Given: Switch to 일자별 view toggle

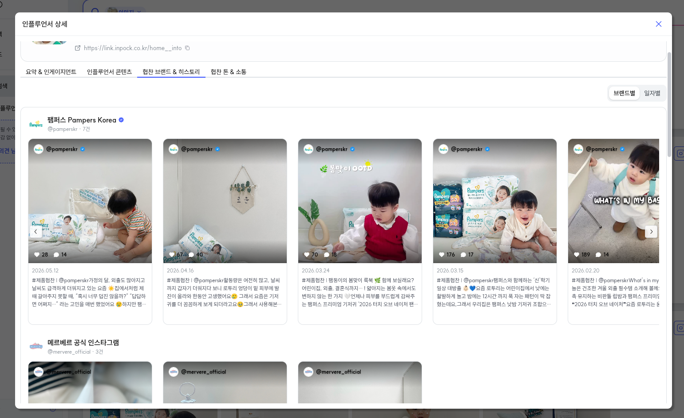Looking at the screenshot, I should (652, 93).
